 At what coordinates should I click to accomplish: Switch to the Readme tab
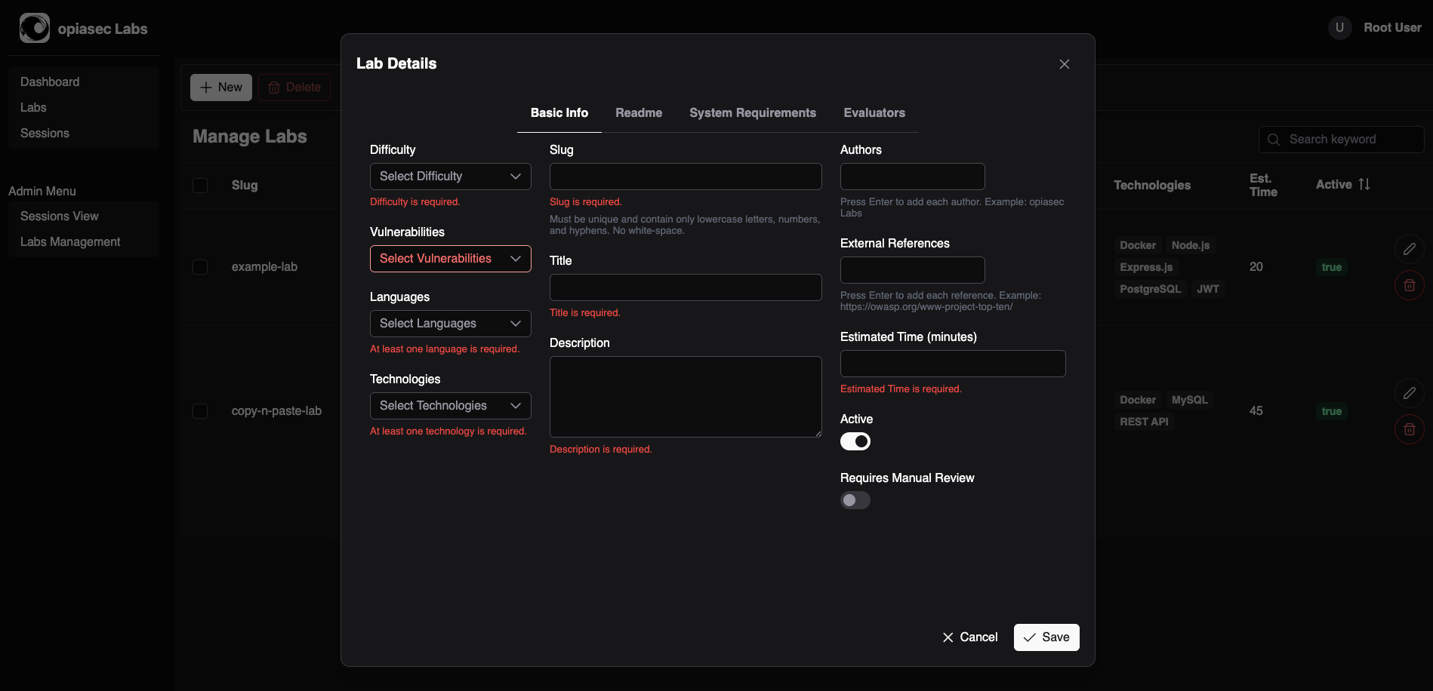click(639, 113)
